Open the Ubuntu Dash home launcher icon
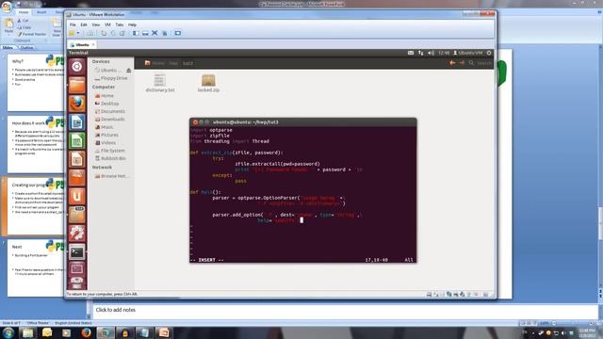The height and width of the screenshot is (339, 603). click(77, 67)
